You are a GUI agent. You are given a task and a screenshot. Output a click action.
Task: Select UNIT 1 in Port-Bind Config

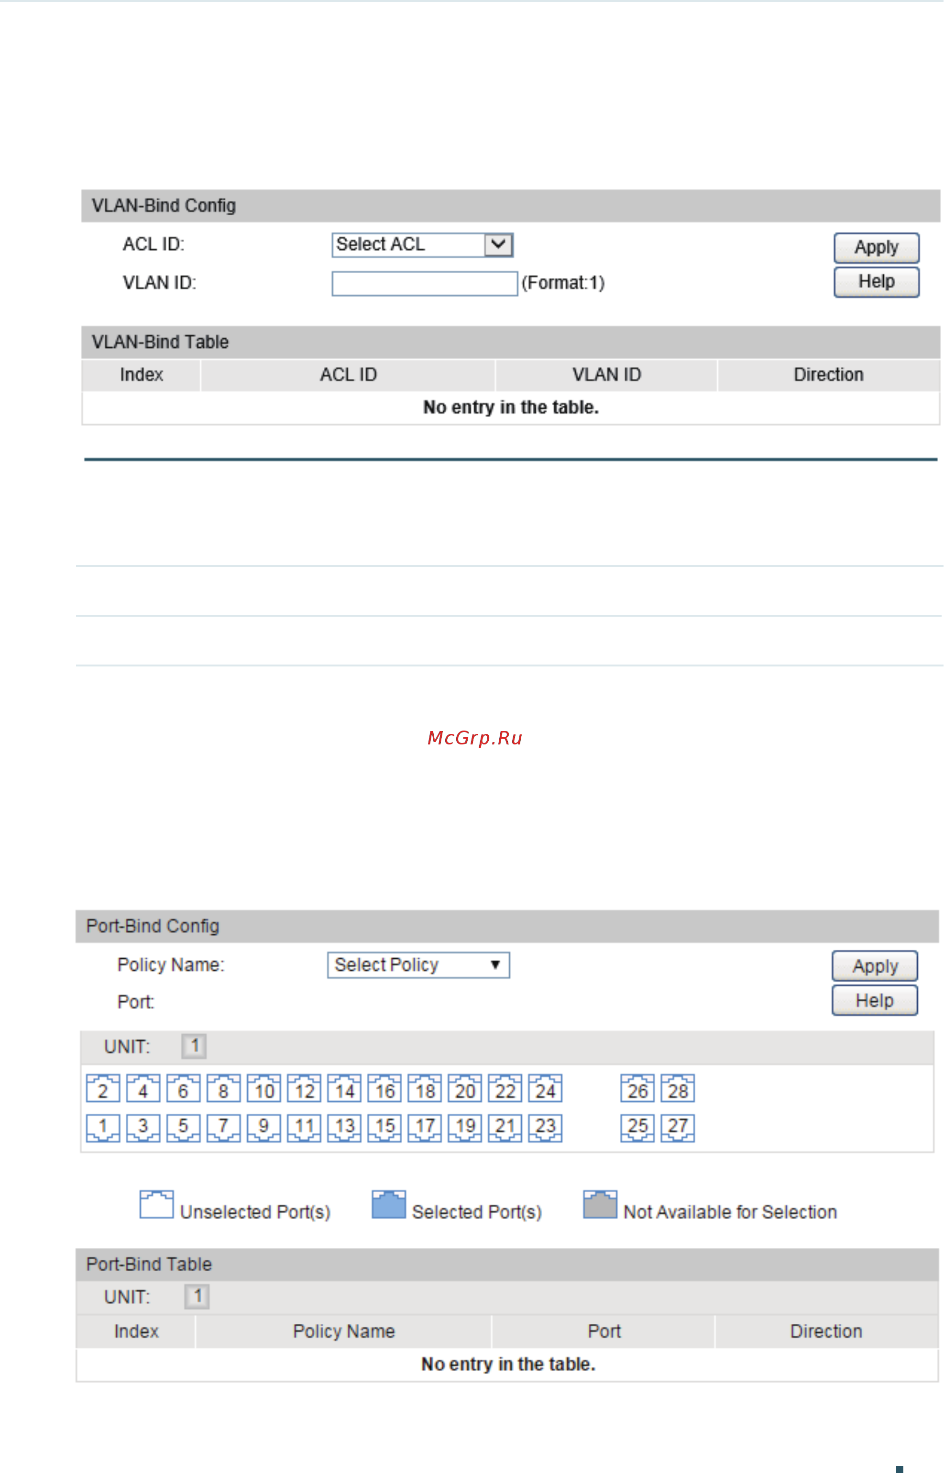(x=194, y=1046)
